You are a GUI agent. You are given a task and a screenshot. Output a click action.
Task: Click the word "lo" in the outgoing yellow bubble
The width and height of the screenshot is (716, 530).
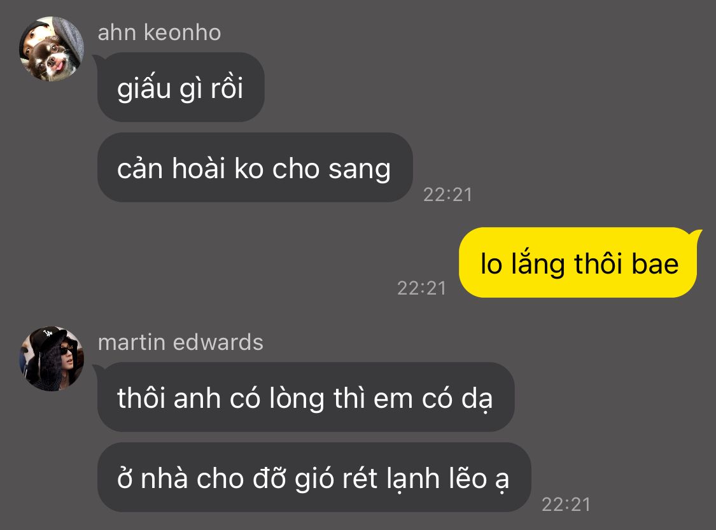[x=491, y=264]
